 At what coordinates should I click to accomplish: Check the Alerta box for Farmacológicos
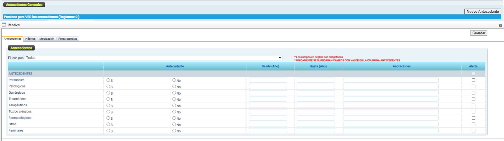click(473, 118)
